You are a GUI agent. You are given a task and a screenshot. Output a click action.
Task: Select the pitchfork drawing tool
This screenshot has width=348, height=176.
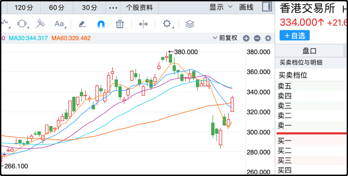tap(40, 24)
